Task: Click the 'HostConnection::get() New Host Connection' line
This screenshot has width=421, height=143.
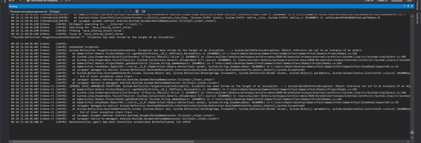Action: coord(100,122)
